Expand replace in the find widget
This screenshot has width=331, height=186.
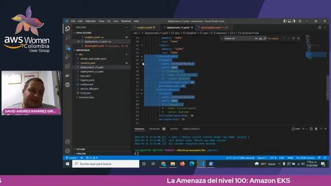(222, 38)
